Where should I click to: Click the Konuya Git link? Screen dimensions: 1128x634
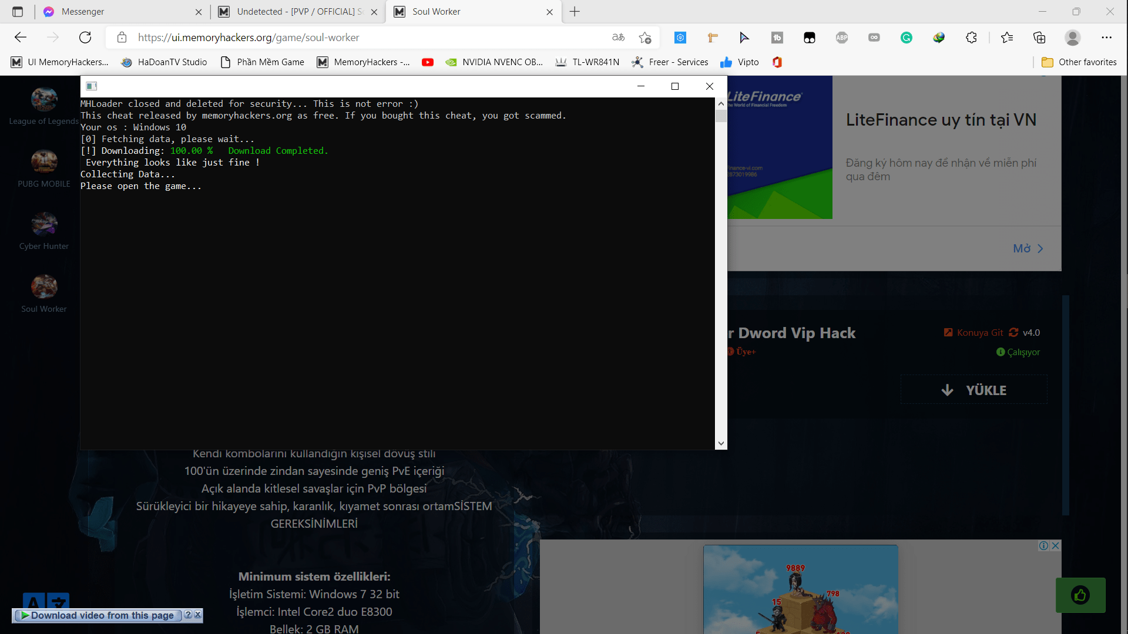pos(973,333)
